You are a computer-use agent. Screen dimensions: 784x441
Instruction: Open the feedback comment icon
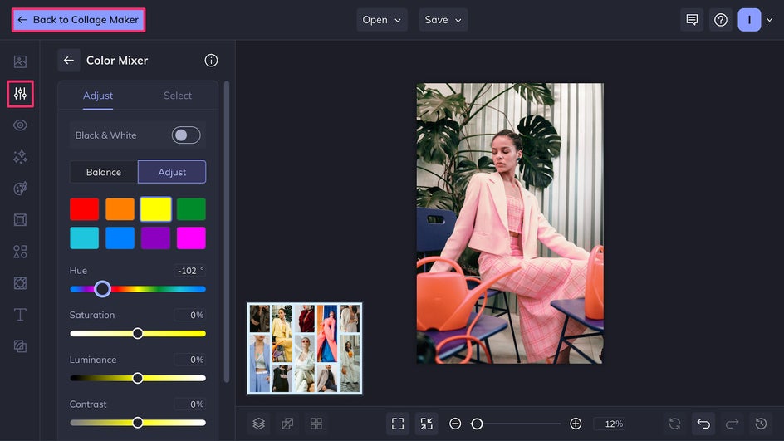(x=692, y=20)
